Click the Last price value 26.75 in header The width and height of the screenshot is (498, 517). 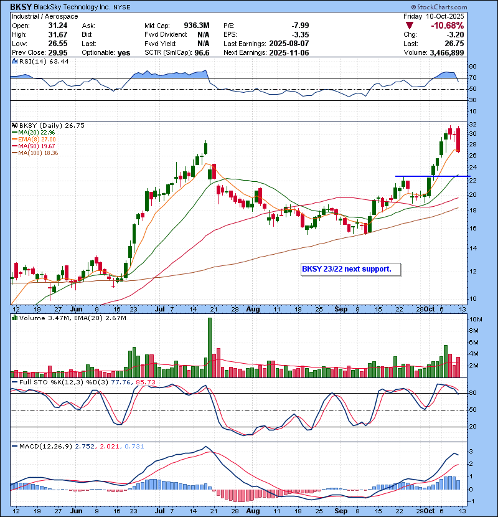[455, 44]
